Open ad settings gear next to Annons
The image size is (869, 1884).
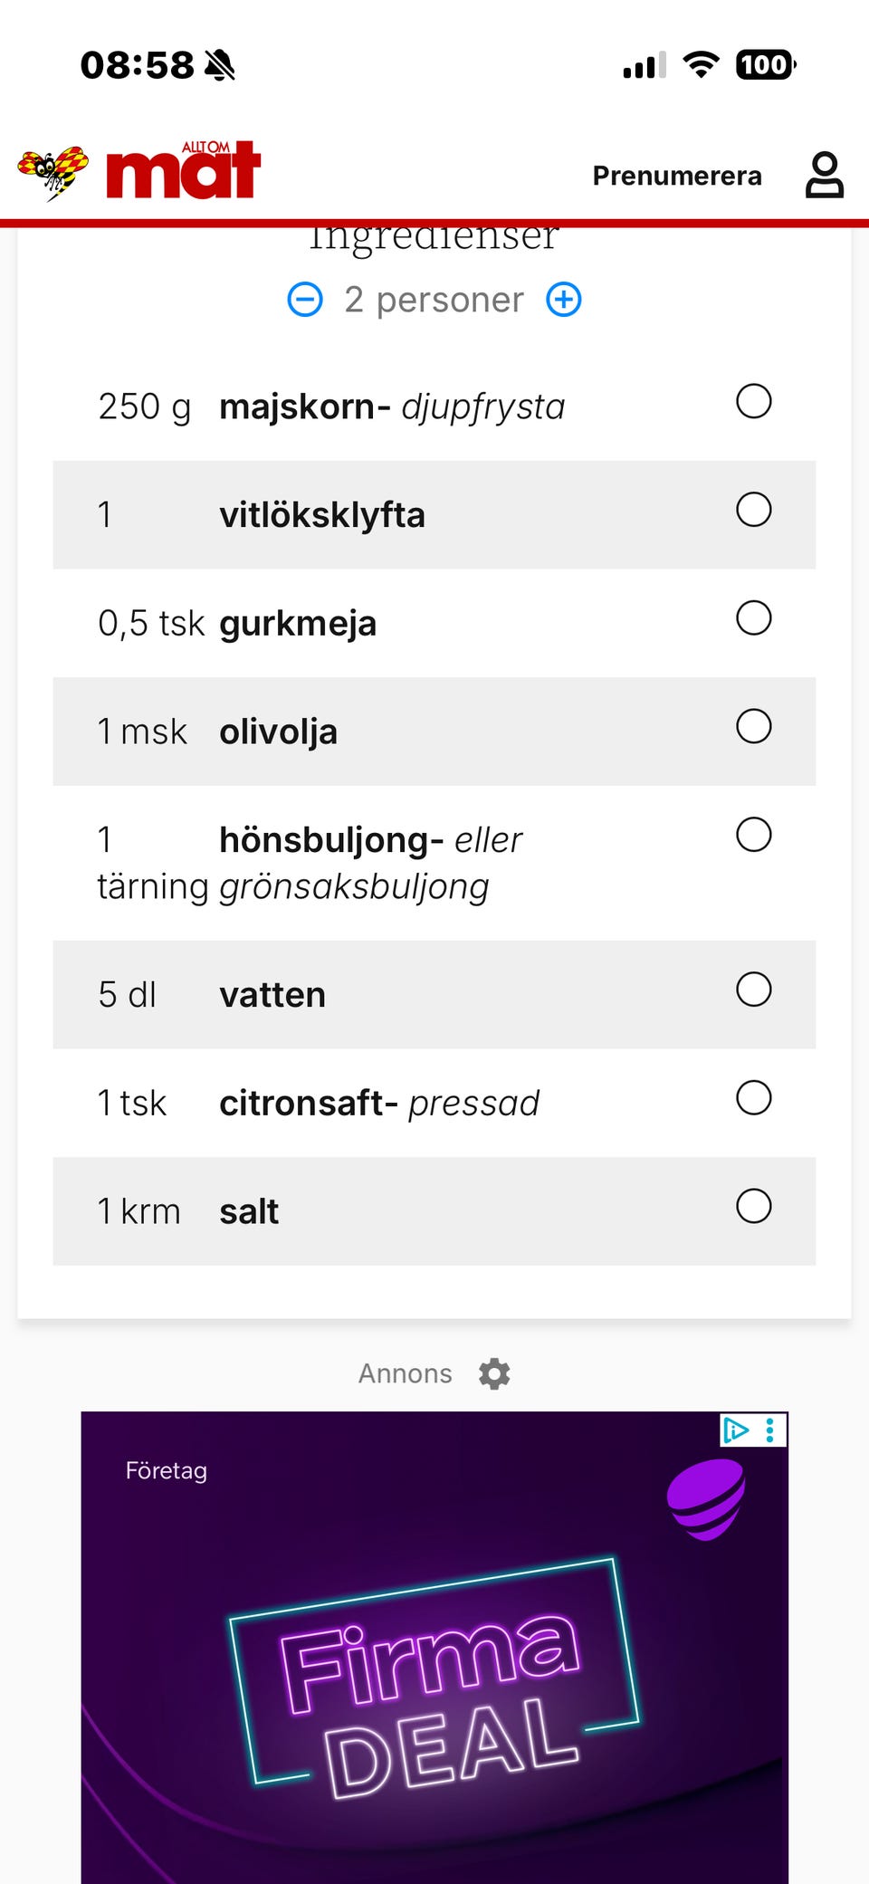[494, 1373]
